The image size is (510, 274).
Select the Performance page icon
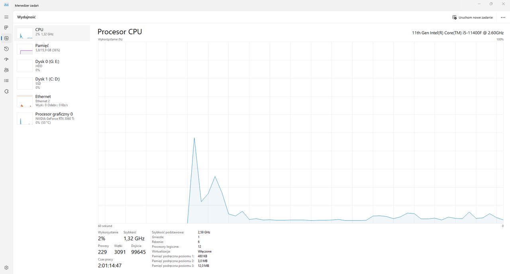tap(6, 38)
